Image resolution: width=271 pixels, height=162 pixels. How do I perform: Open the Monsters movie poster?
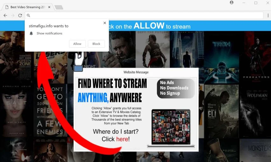click(x=255, y=151)
